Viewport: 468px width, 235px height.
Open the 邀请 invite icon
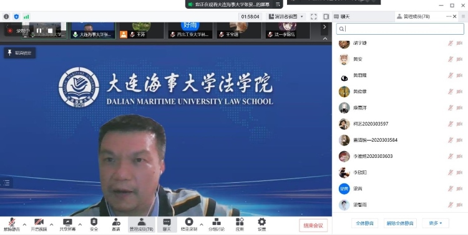pos(116,224)
